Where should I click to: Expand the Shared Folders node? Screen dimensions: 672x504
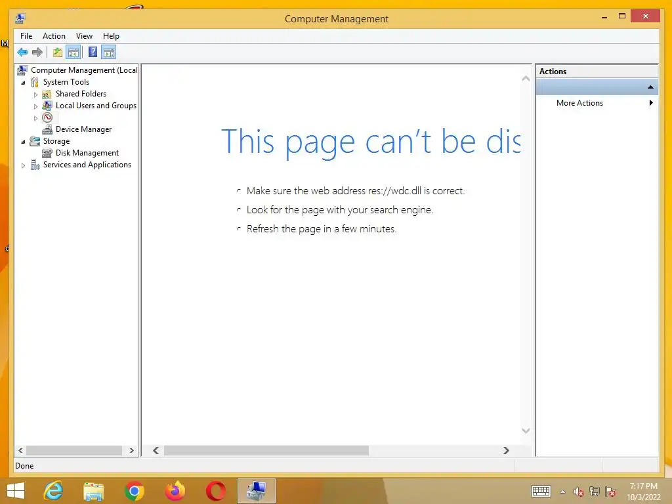pos(35,94)
